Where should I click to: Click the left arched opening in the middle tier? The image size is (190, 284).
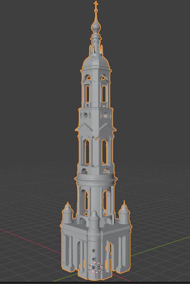[x=87, y=152]
